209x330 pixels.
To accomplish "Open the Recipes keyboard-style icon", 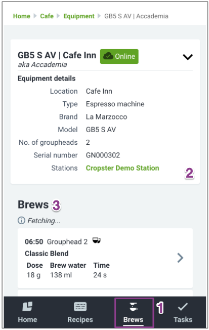I will coord(80,307).
